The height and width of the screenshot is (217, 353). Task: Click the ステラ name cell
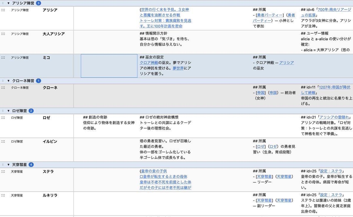click(48, 171)
